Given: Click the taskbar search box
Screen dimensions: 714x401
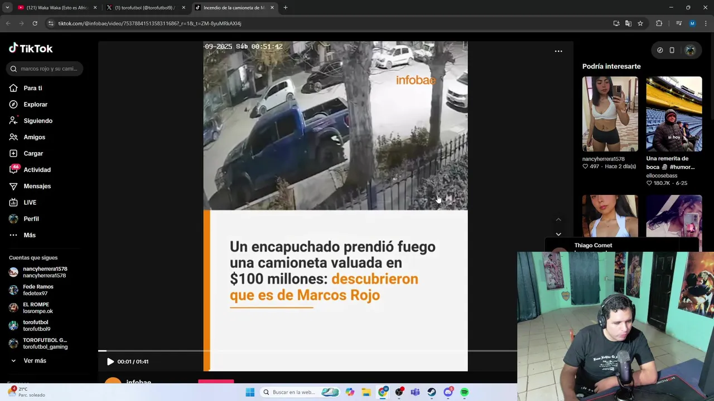Looking at the screenshot, I should [300, 392].
